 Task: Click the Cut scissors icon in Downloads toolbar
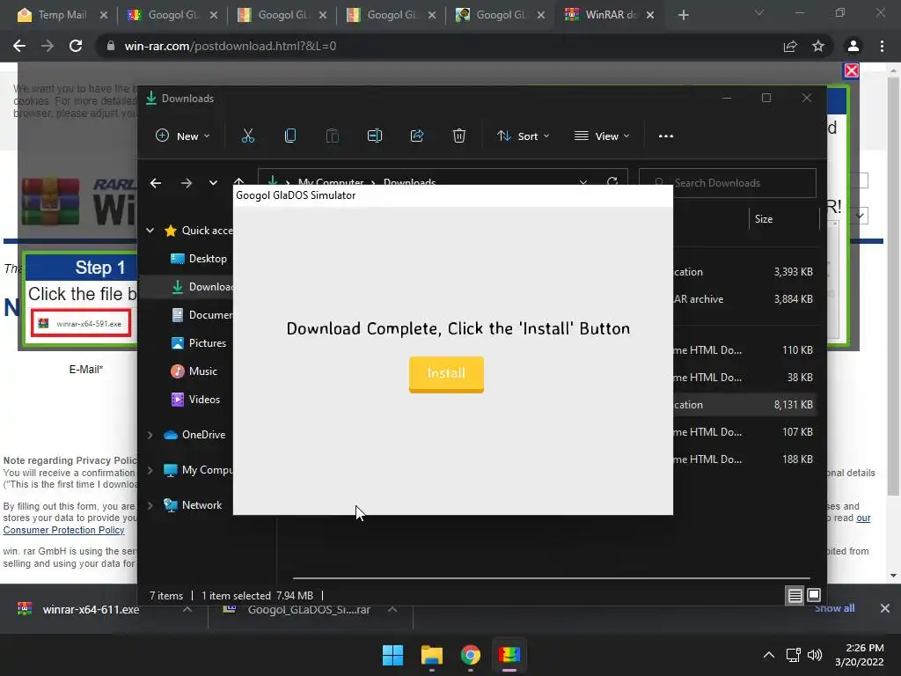(247, 136)
